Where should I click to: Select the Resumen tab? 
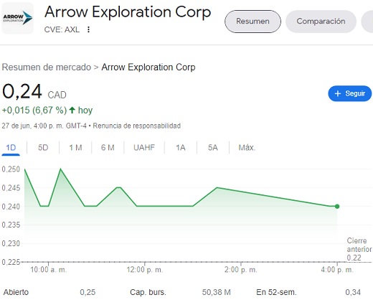click(x=252, y=22)
